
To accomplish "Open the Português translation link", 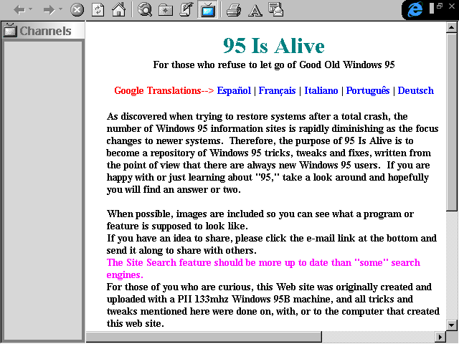I will [x=368, y=91].
